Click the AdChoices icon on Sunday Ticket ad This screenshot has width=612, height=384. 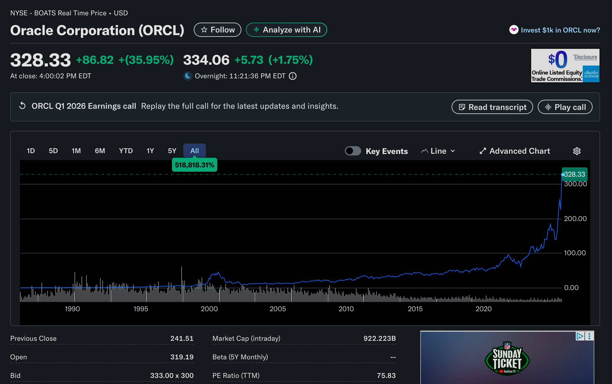point(580,336)
